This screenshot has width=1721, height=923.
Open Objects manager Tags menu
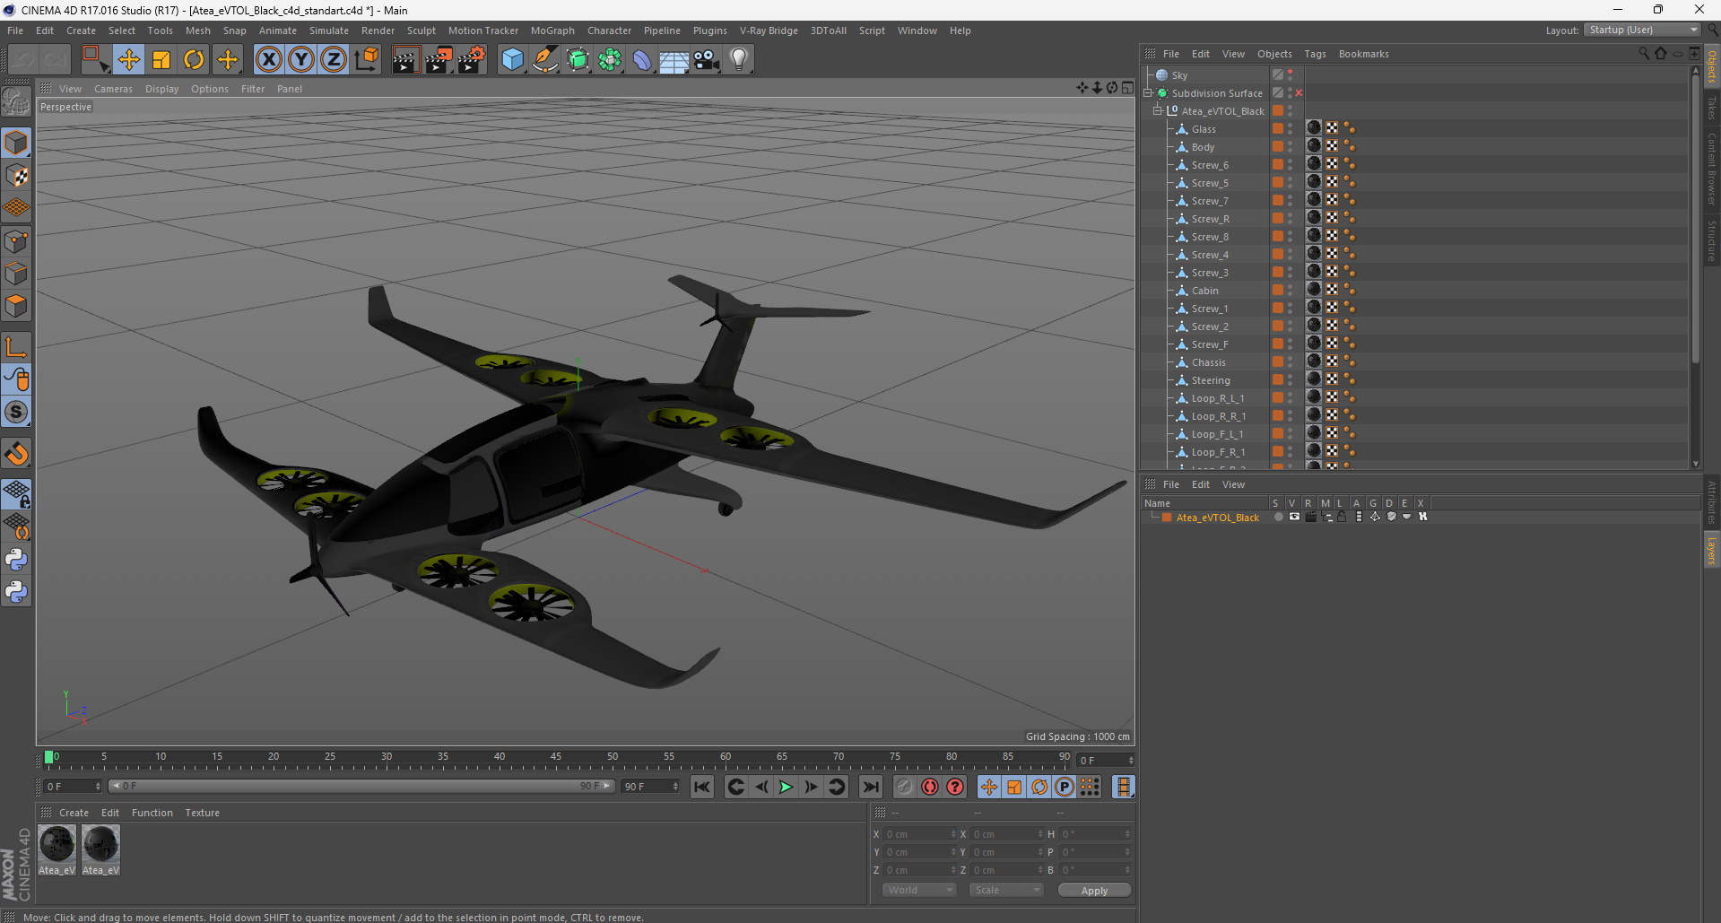[x=1315, y=54]
